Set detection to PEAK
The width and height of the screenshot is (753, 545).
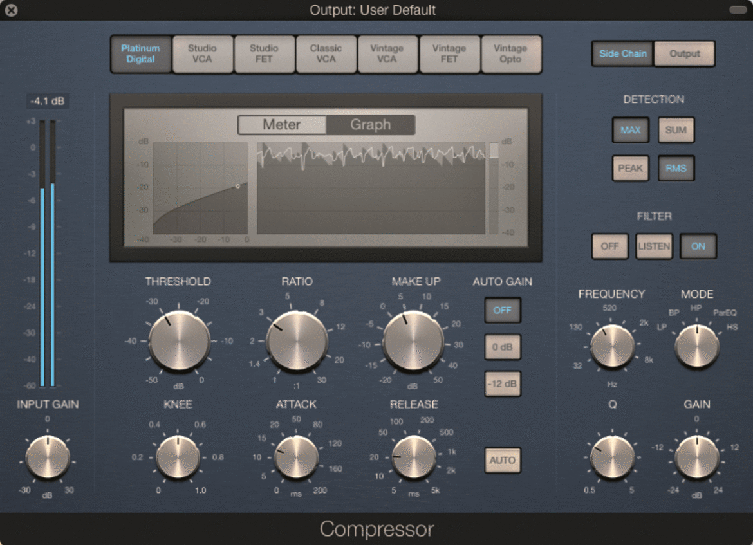point(631,169)
